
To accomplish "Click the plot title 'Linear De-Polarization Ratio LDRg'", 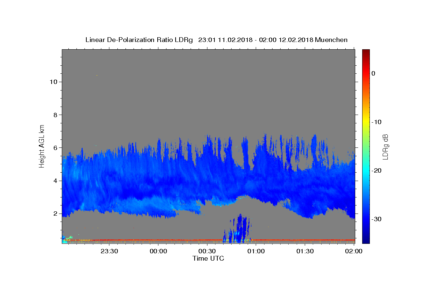I will 139,40.
